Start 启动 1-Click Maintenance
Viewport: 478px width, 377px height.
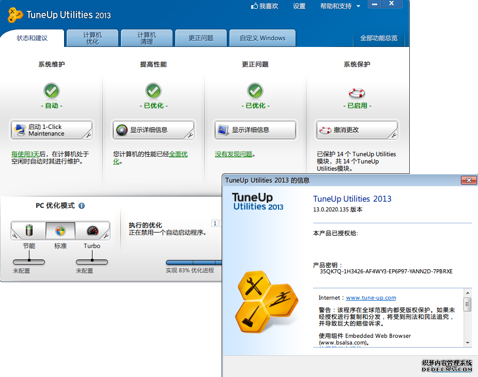[x=52, y=130]
